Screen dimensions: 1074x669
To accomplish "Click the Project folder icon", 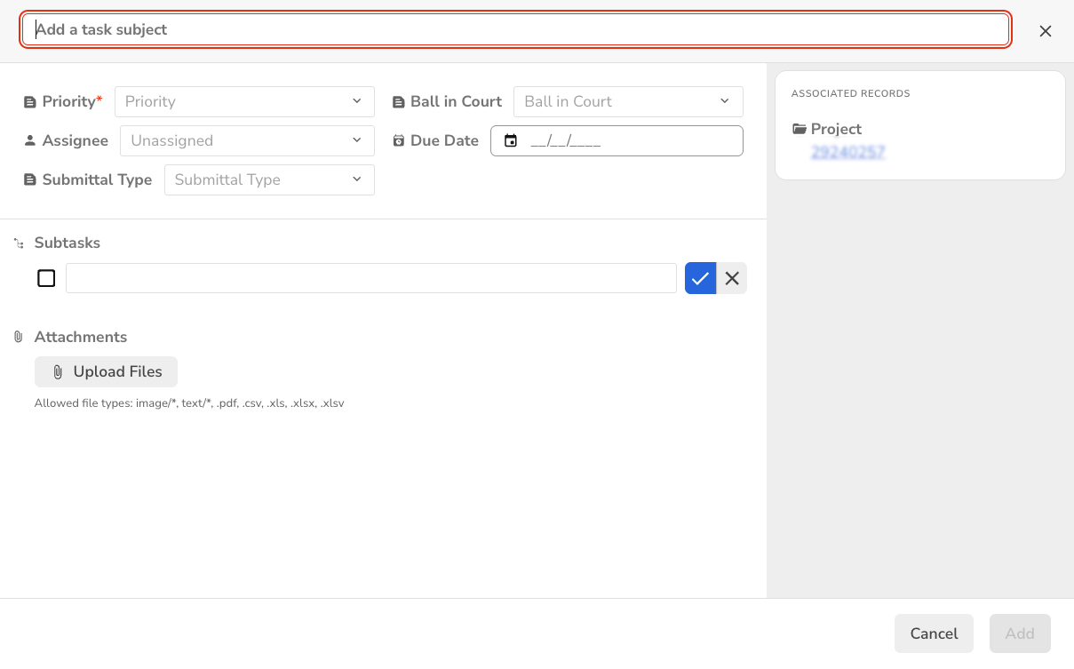I will (800, 129).
